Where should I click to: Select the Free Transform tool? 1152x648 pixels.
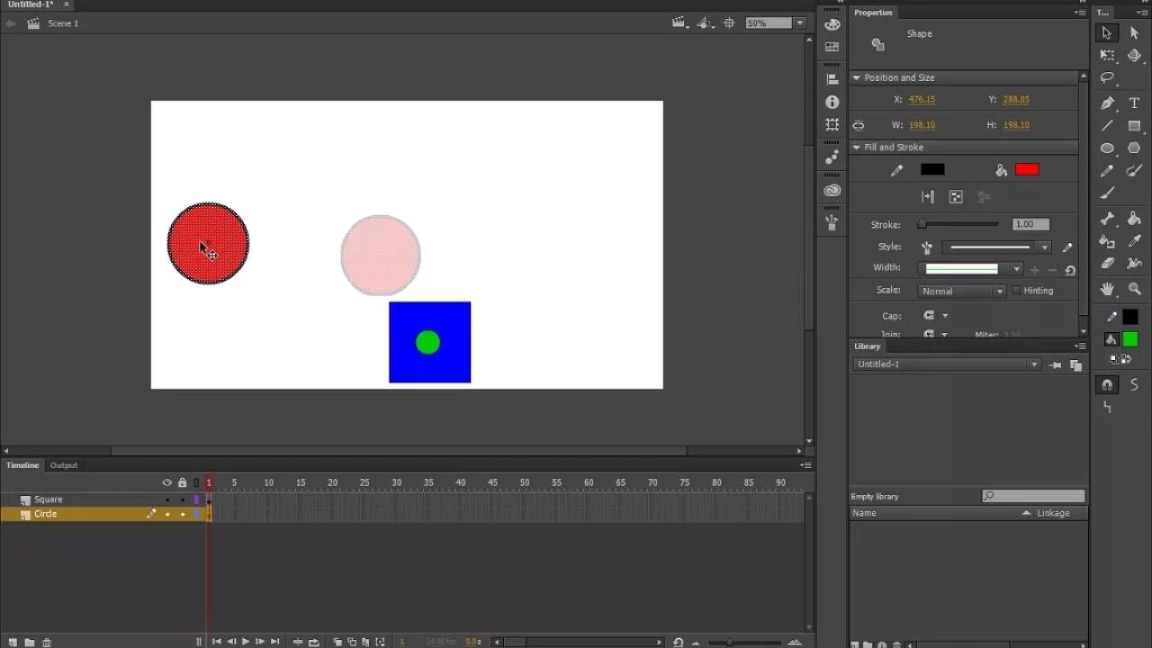(1107, 56)
